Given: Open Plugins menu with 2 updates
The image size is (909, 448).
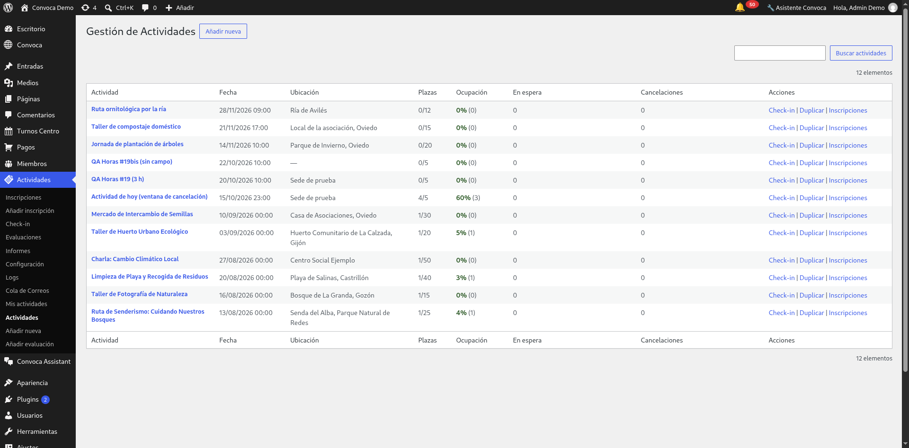Looking at the screenshot, I should (38, 399).
